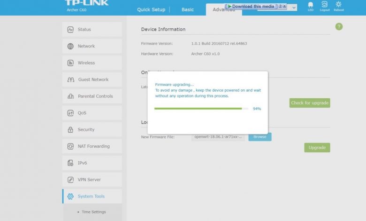The height and width of the screenshot is (221, 366).
Task: Click the Device Information heading
Action: point(163,29)
